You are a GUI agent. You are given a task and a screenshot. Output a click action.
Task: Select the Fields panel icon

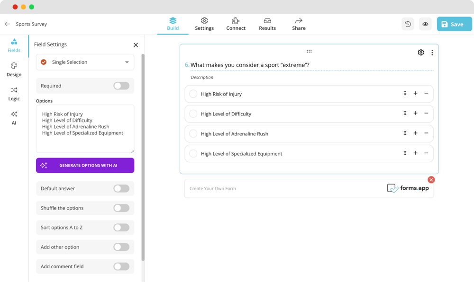[14, 45]
